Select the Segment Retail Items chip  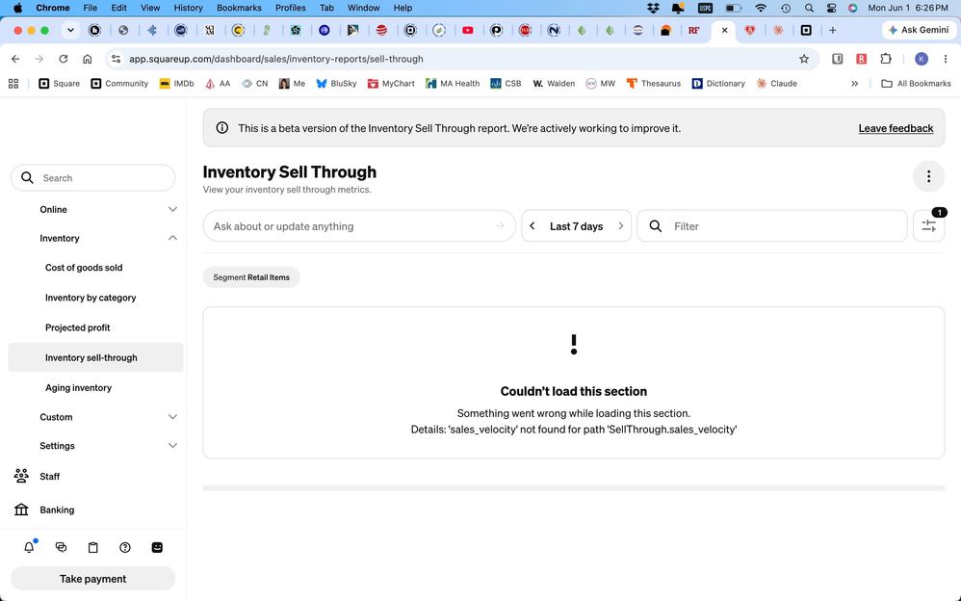click(x=251, y=277)
